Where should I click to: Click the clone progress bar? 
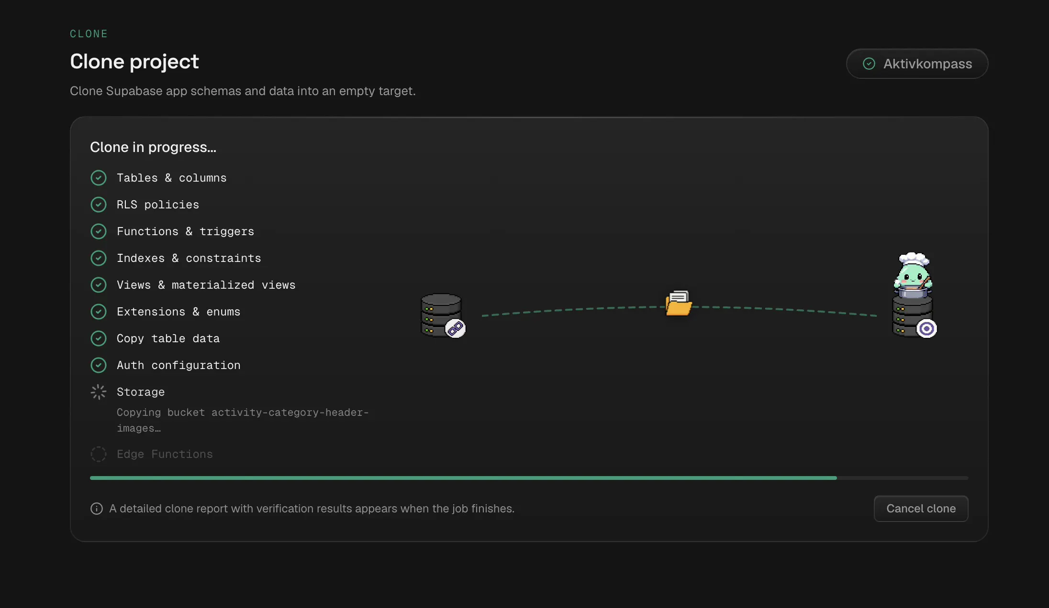point(529,478)
